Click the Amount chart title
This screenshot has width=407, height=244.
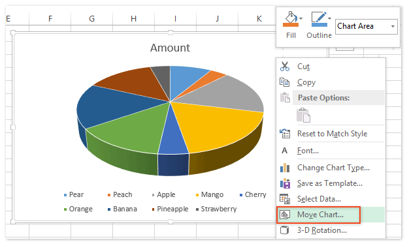click(170, 48)
